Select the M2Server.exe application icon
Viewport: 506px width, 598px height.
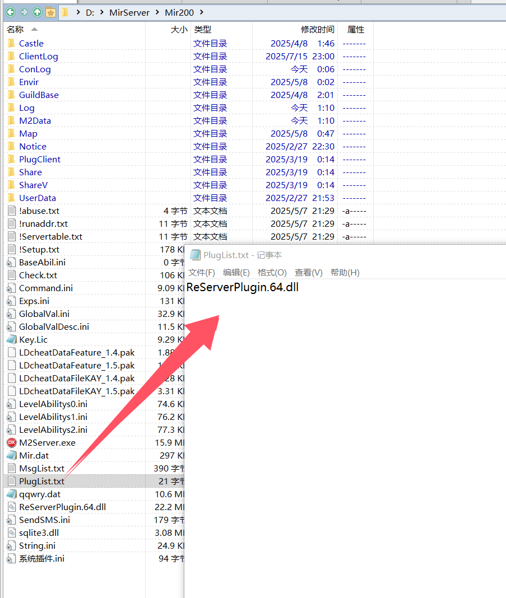tap(11, 442)
